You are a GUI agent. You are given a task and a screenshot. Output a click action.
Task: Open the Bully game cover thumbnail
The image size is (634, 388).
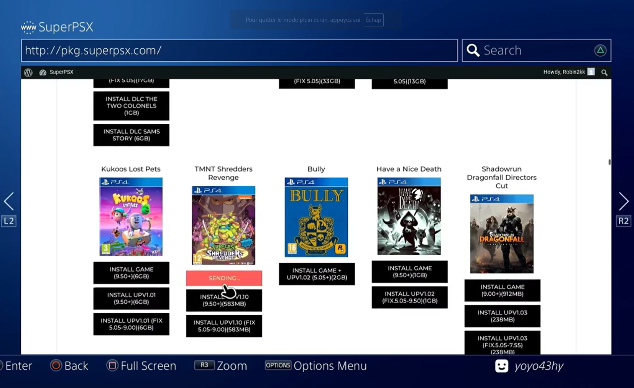(x=317, y=217)
